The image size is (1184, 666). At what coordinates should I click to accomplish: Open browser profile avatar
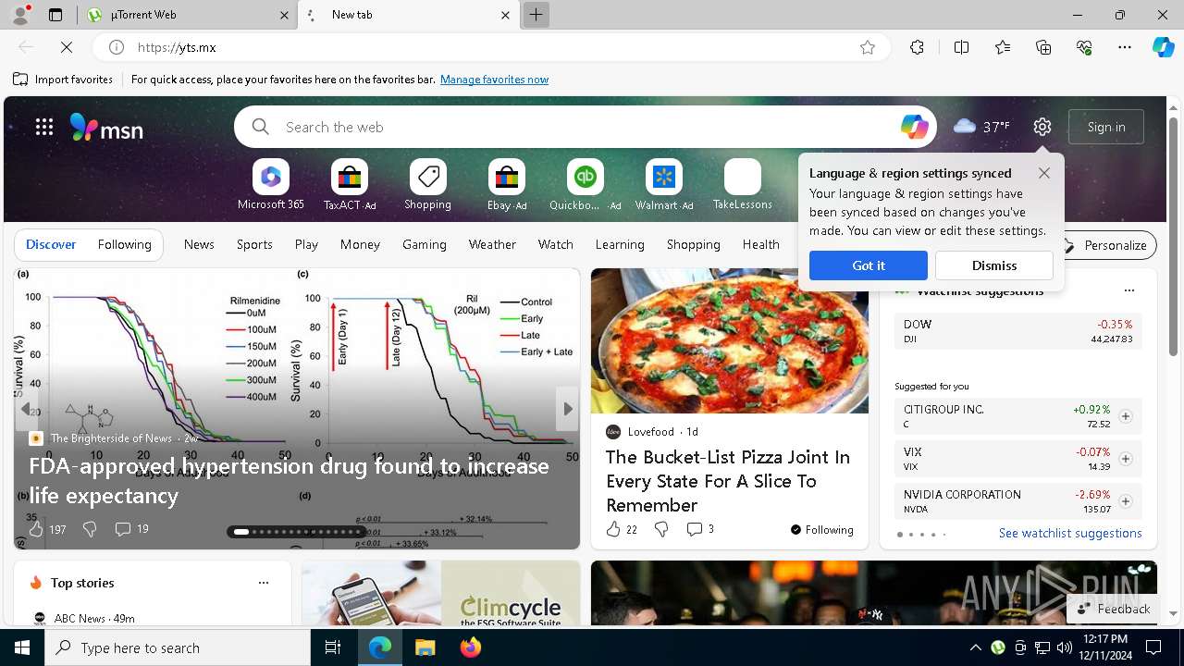pyautogui.click(x=19, y=15)
